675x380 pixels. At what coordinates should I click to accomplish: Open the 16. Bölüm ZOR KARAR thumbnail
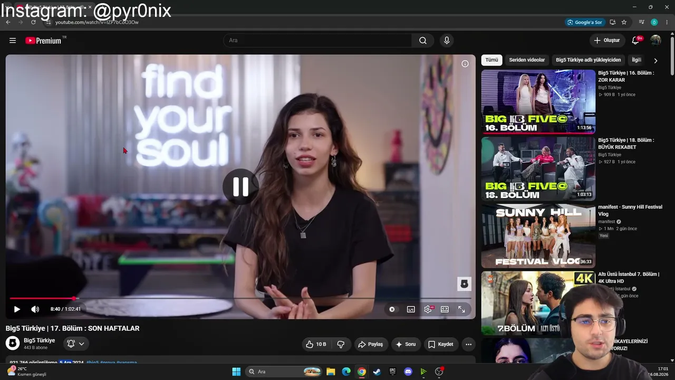(538, 101)
